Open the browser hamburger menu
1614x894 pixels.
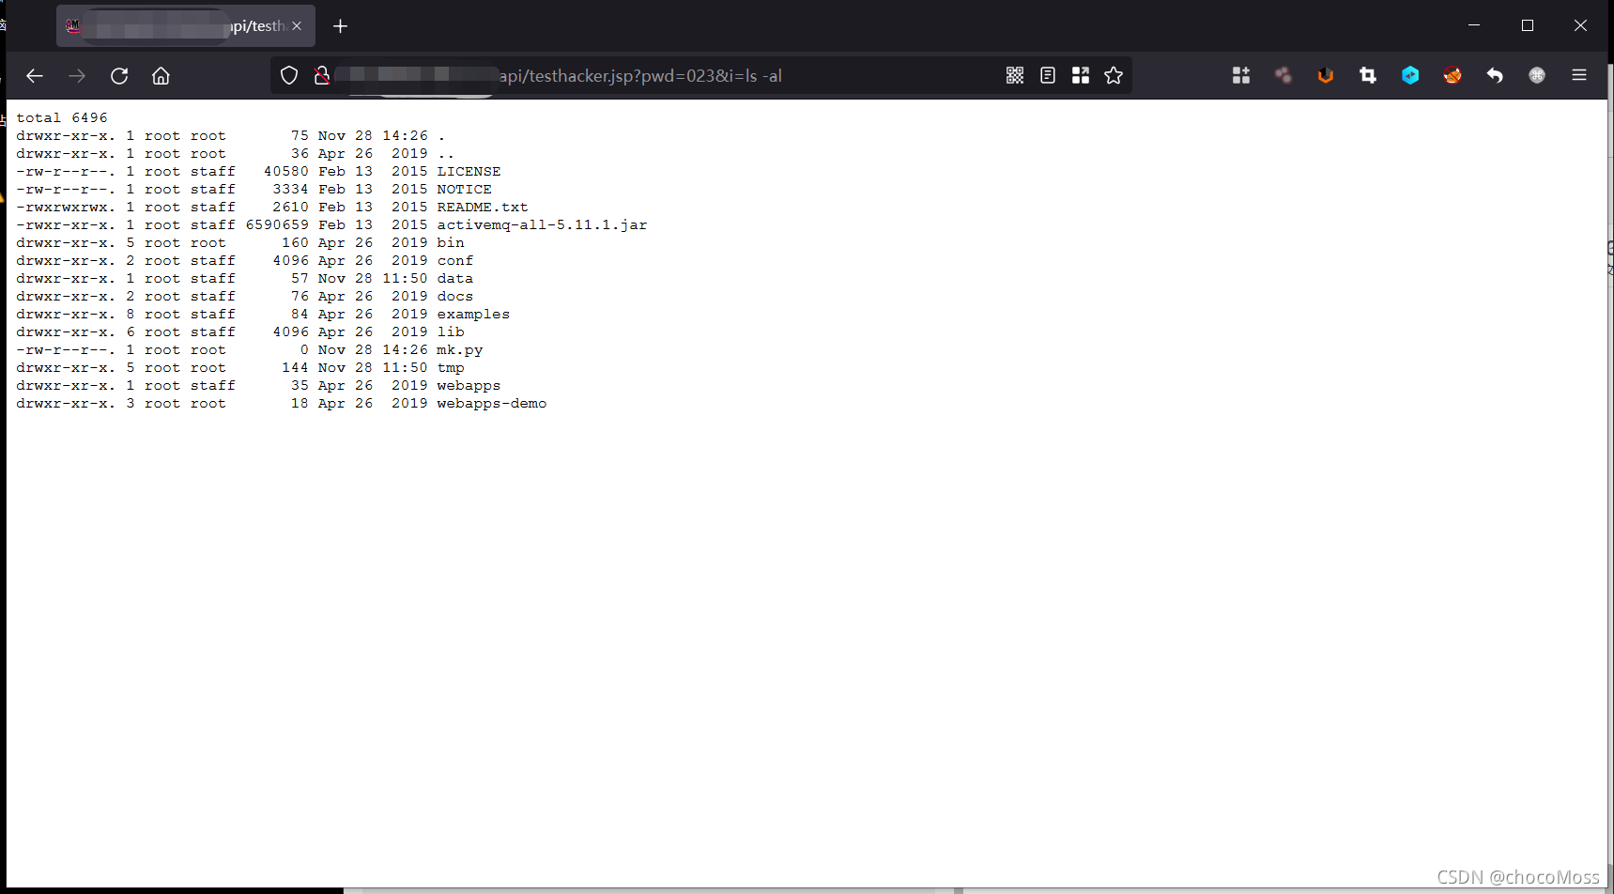coord(1579,76)
